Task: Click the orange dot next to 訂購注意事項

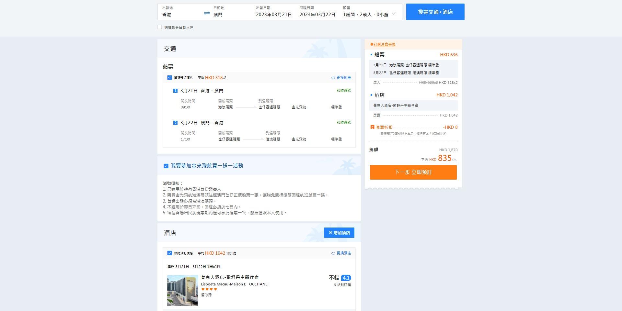Action: pos(372,45)
